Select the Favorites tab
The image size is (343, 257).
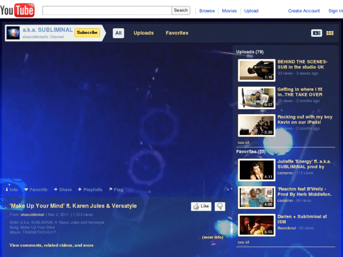coord(177,33)
